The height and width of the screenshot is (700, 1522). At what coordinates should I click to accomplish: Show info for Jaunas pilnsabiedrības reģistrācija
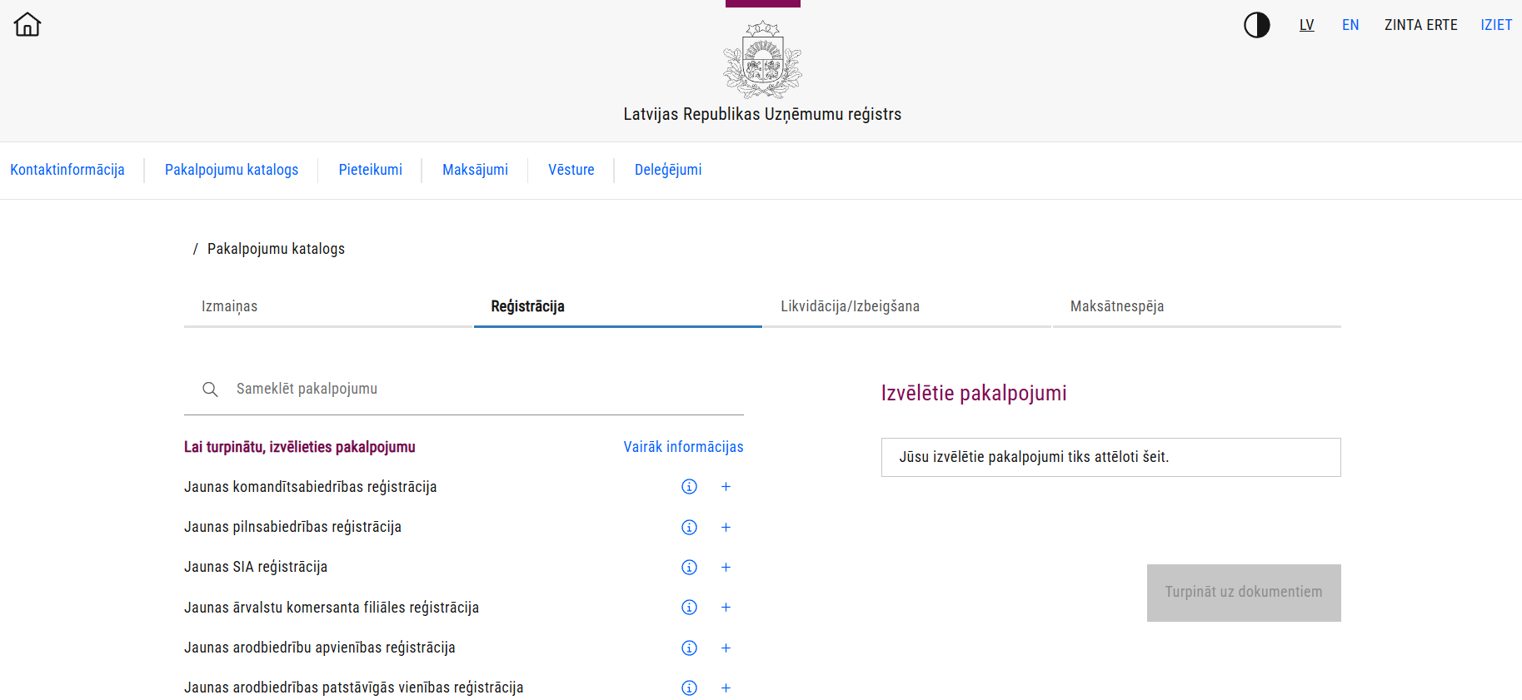(x=689, y=527)
